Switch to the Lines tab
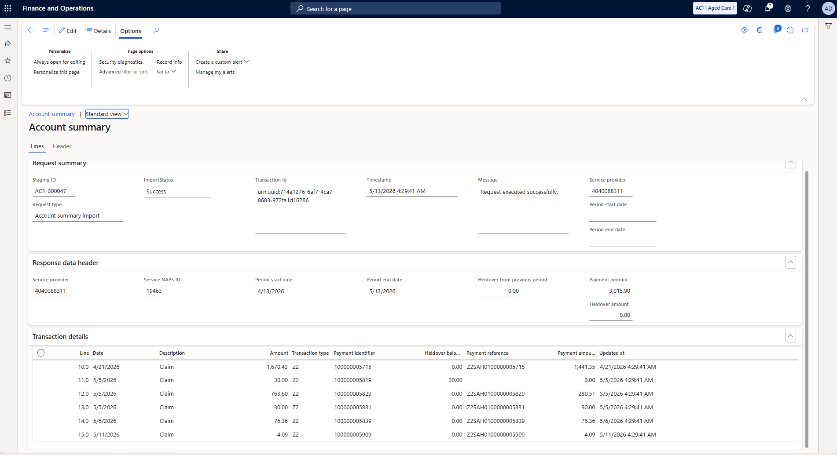 [37, 146]
